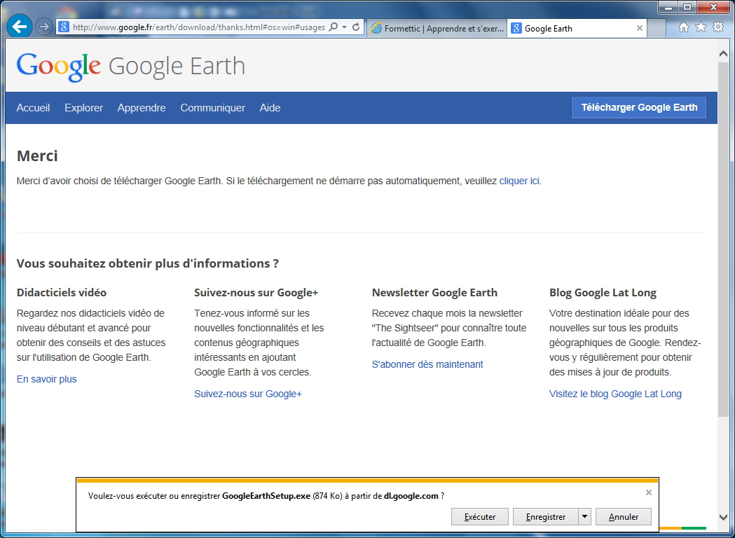The width and height of the screenshot is (735, 538).
Task: Open the Aide menu item
Action: [x=270, y=108]
